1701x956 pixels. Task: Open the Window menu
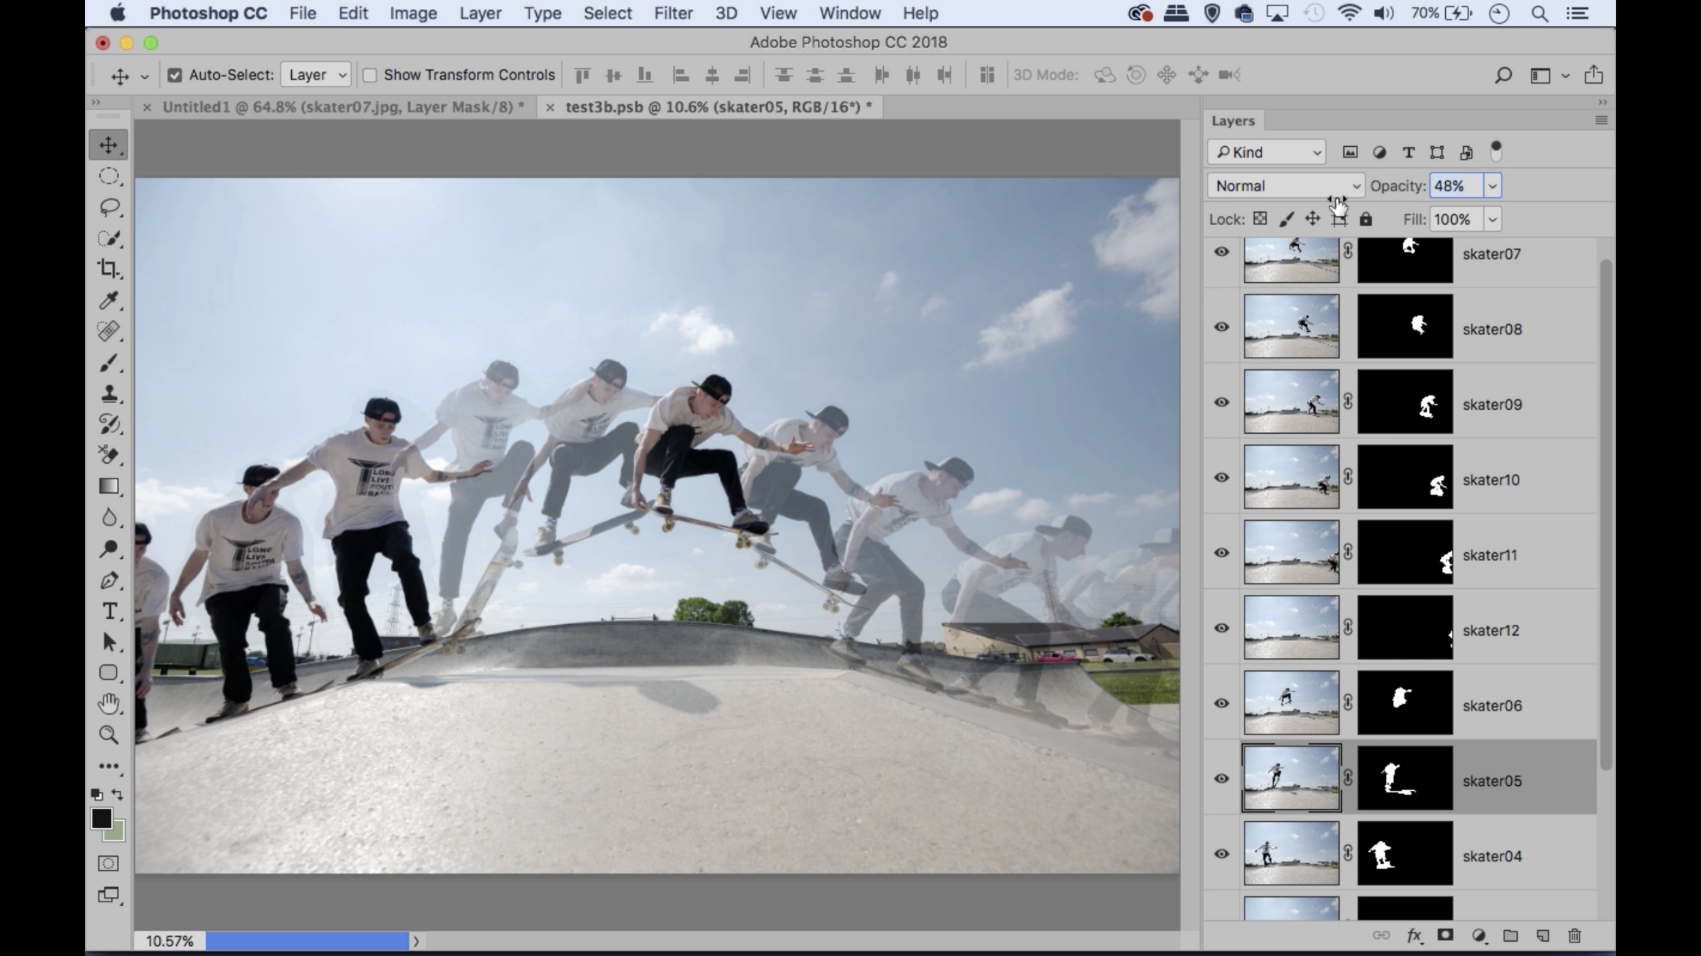(x=850, y=13)
